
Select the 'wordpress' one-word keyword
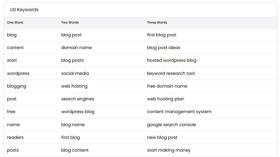[18, 74]
